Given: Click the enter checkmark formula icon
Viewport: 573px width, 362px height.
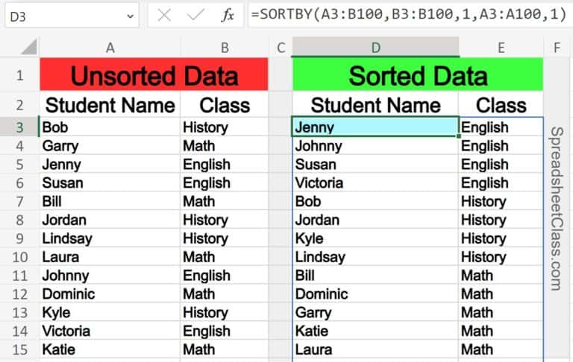Looking at the screenshot, I should (196, 15).
